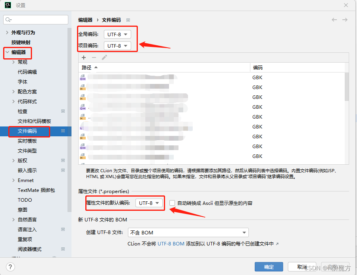Select 文件类型 in settings tree

tap(27, 151)
